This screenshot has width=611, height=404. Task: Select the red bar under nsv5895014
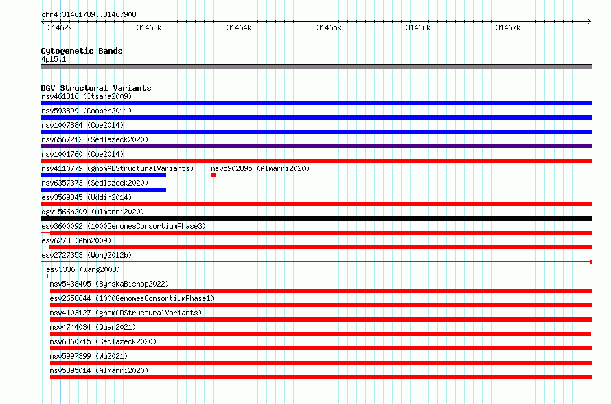321,377
